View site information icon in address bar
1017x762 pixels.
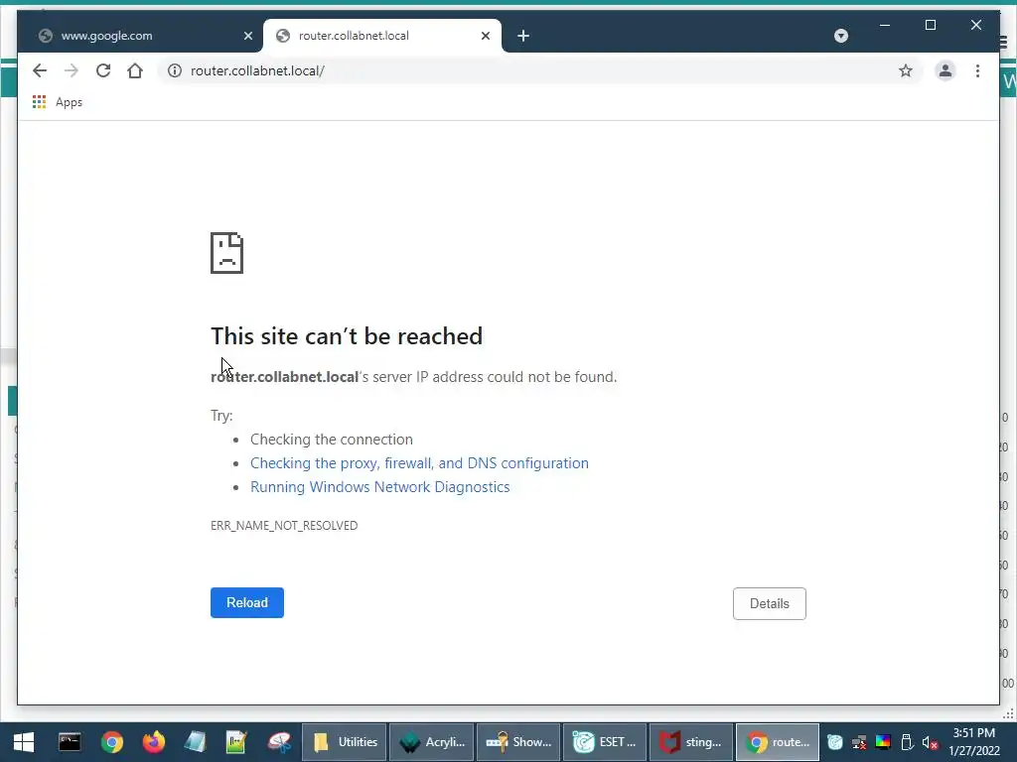175,70
